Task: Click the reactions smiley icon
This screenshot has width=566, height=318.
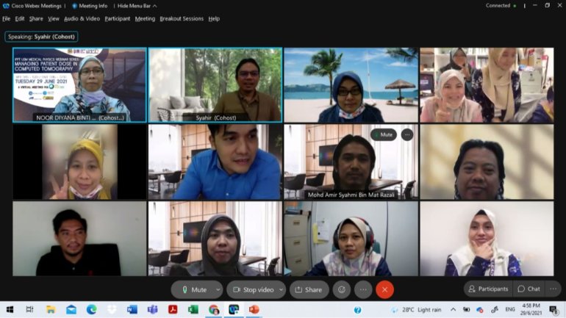Action: (x=342, y=289)
